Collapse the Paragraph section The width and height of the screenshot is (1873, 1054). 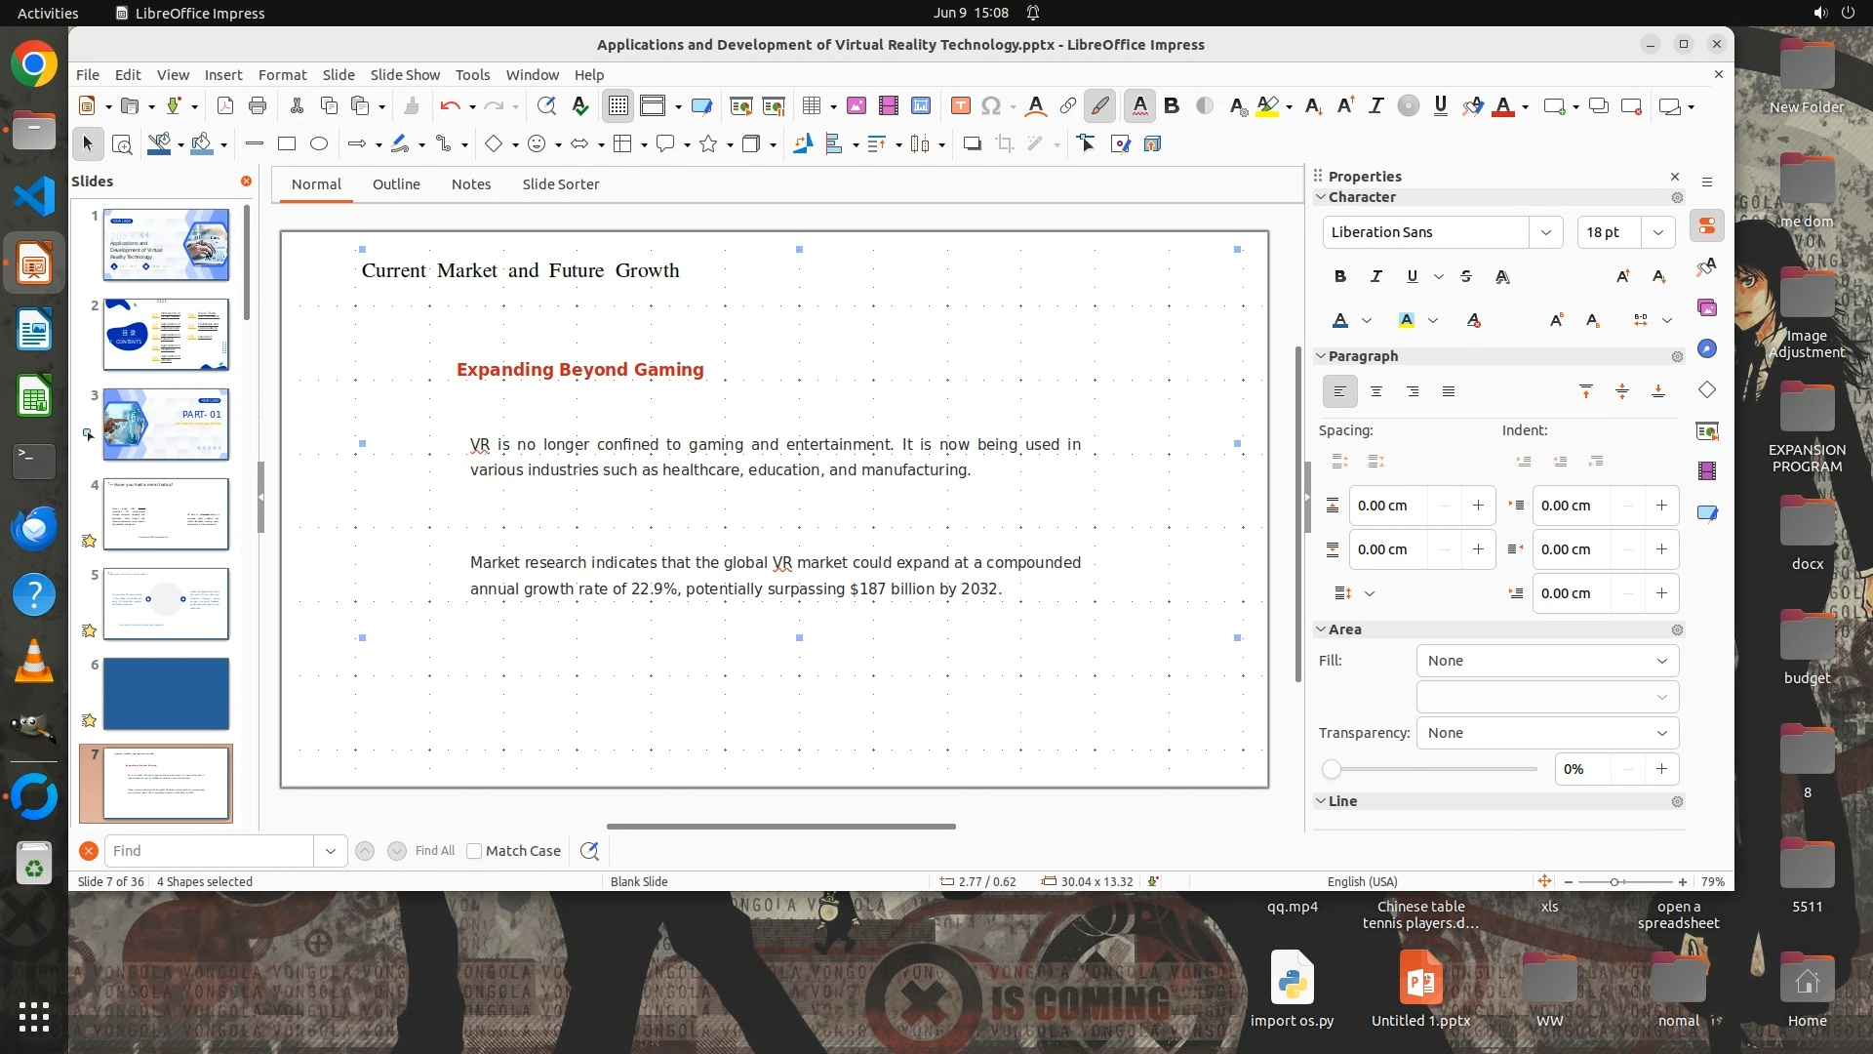coord(1321,356)
